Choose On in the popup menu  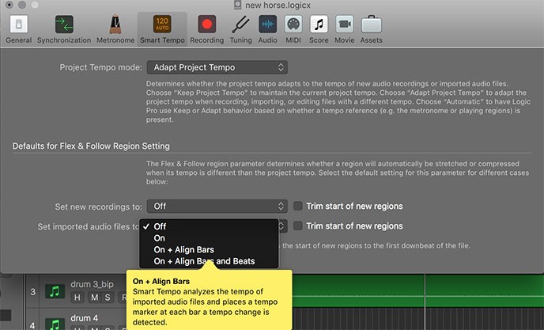[x=209, y=238]
